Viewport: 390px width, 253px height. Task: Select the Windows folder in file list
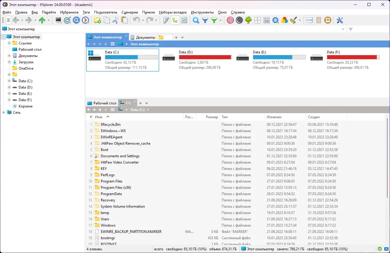click(108, 225)
